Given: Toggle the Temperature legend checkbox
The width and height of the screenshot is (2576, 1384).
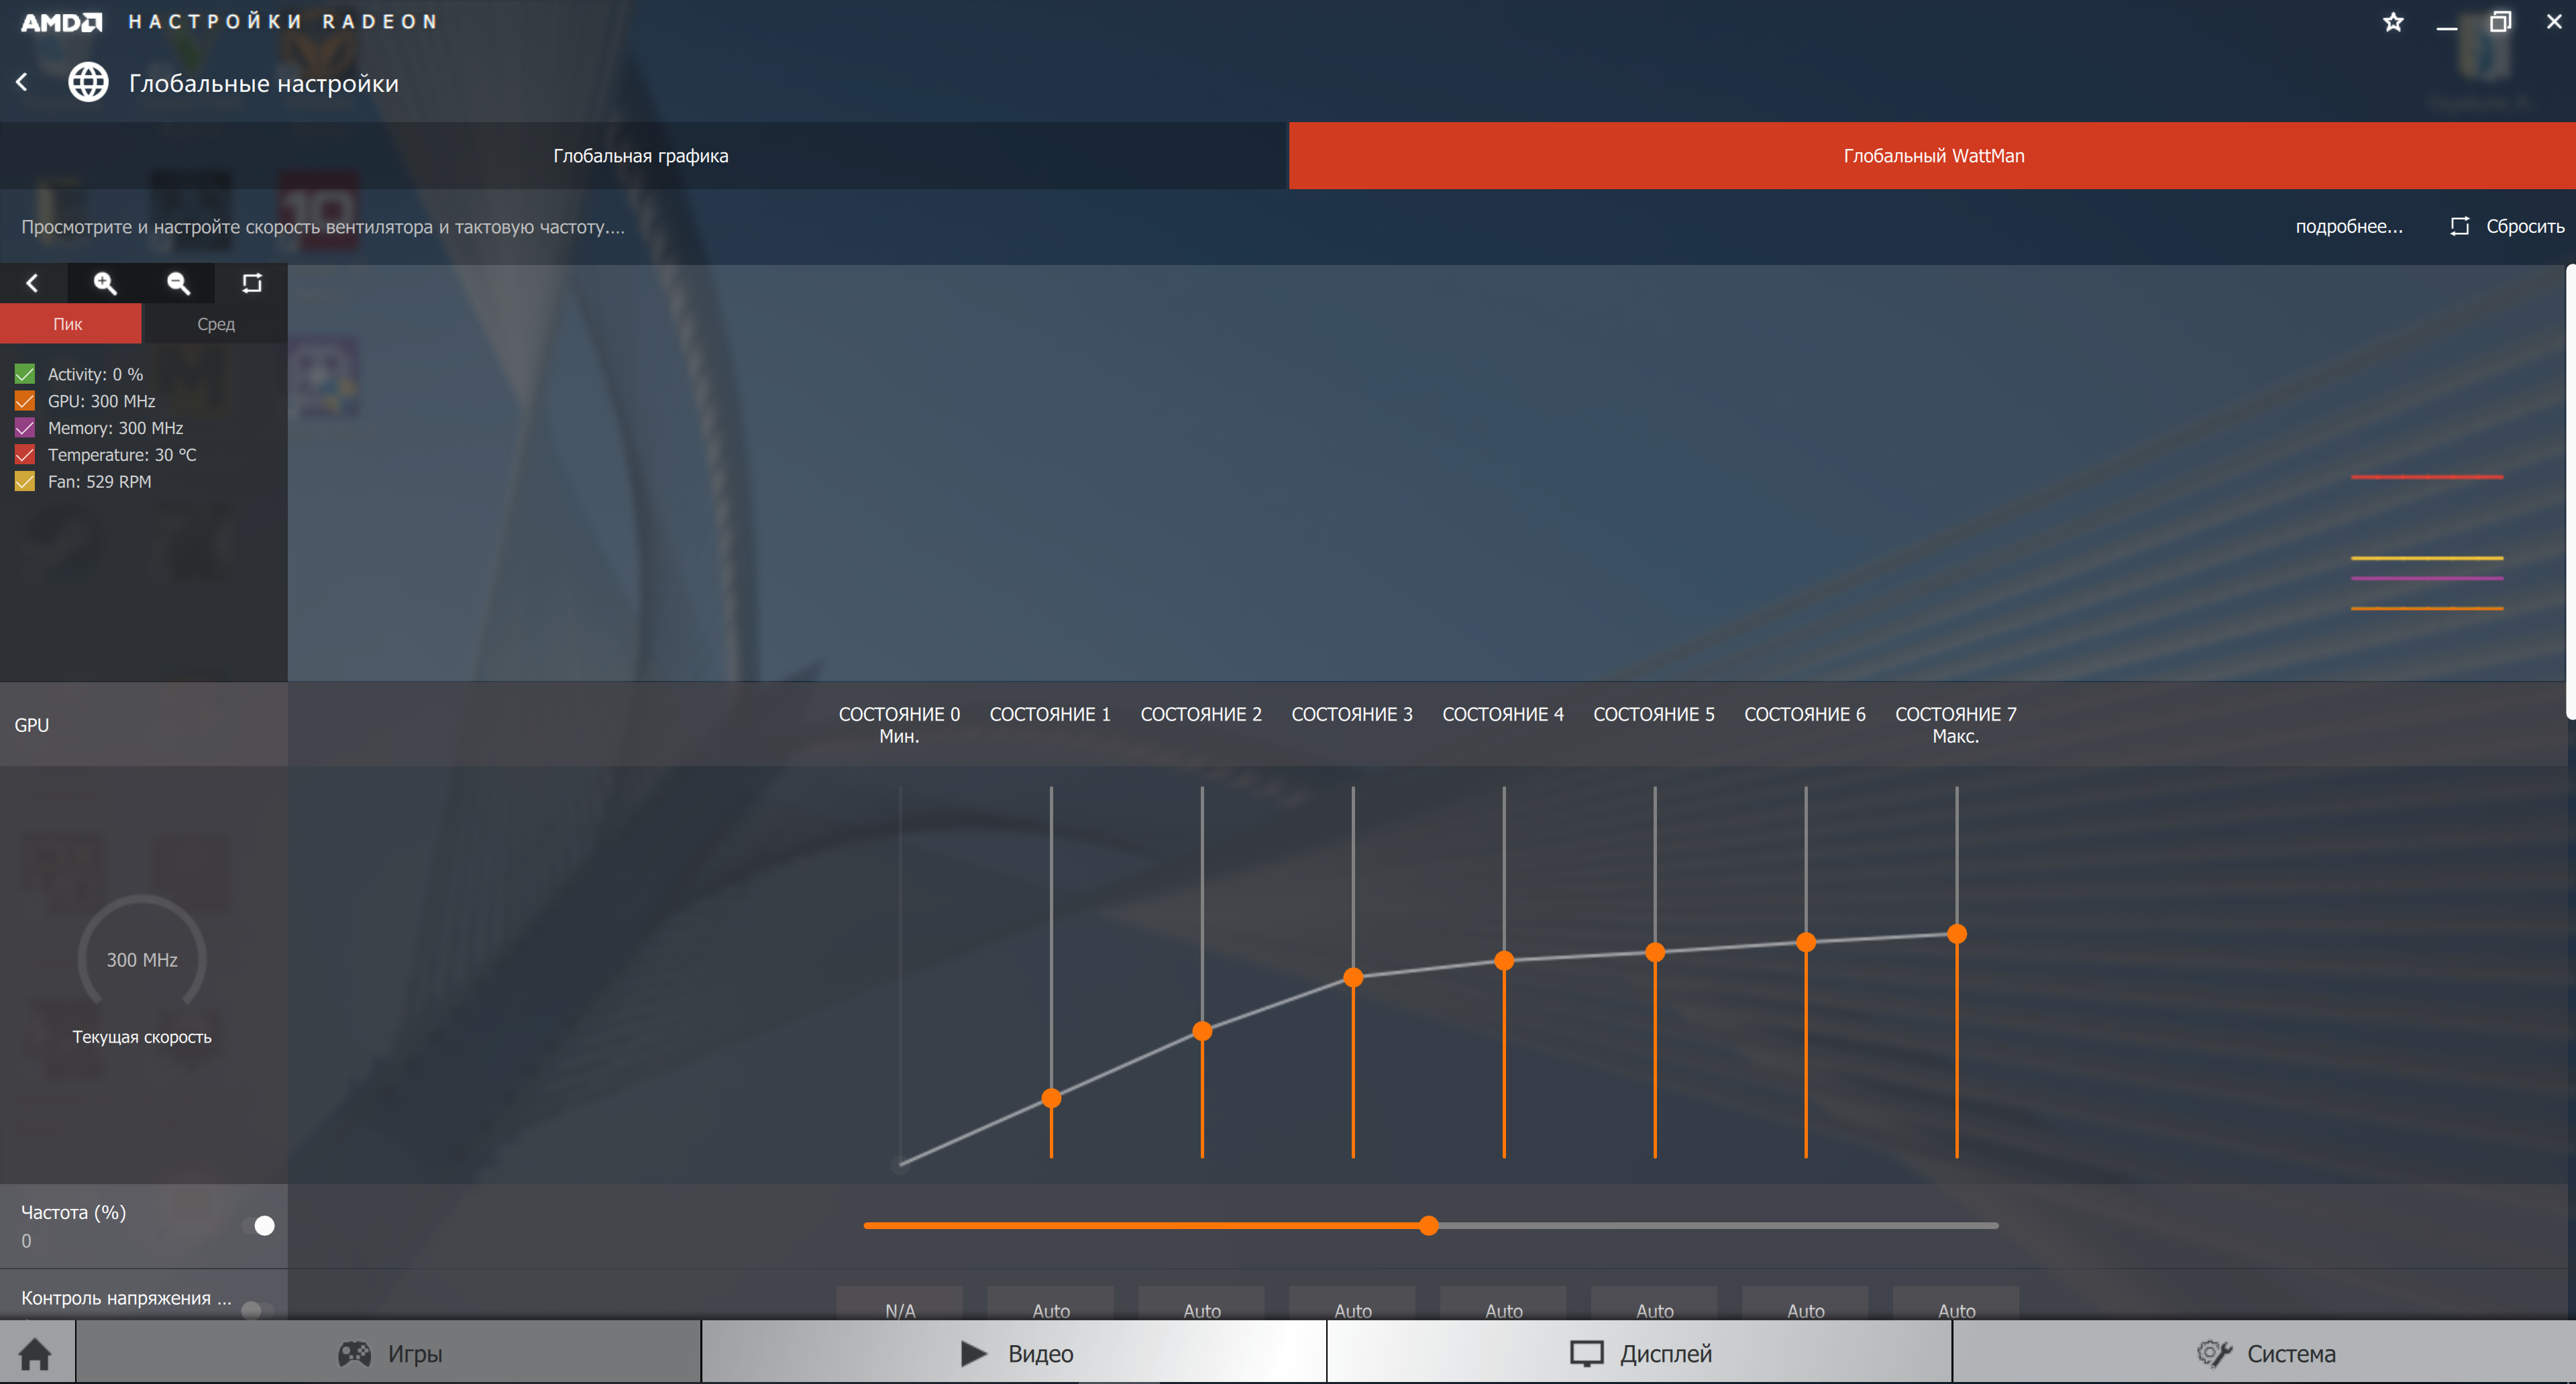Looking at the screenshot, I should click(25, 455).
